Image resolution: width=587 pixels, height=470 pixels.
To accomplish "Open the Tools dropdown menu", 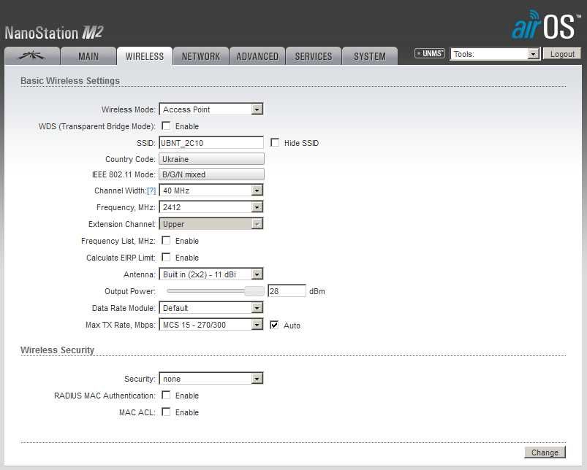I will coord(495,54).
